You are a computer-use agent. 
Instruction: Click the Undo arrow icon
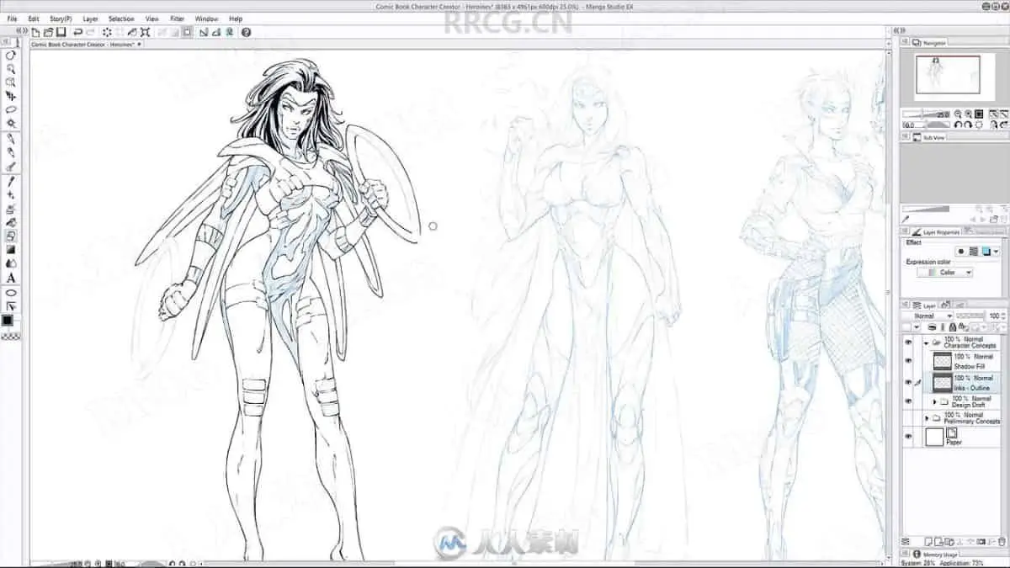tap(77, 32)
